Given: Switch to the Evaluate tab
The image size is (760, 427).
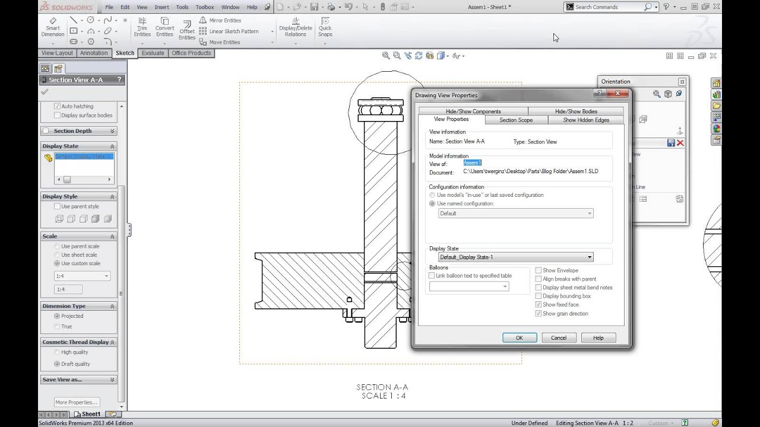Looking at the screenshot, I should click(x=153, y=53).
